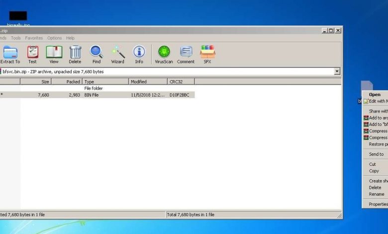The width and height of the screenshot is (388, 234).
Task: Click the 7,680 size cell
Action: [43, 95]
